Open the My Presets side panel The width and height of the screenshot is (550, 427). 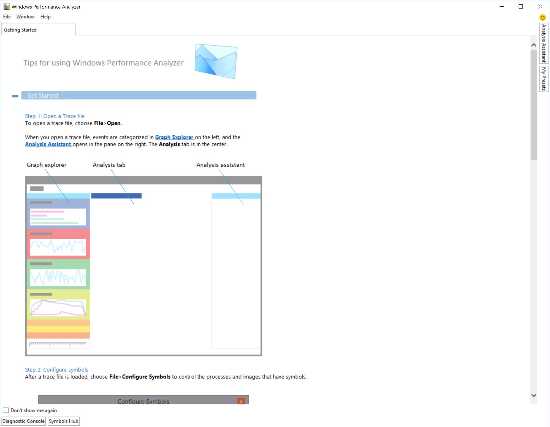[x=543, y=79]
